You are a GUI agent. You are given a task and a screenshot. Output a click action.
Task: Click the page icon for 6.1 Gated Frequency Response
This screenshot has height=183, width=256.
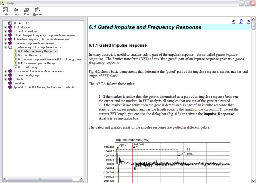point(15,51)
